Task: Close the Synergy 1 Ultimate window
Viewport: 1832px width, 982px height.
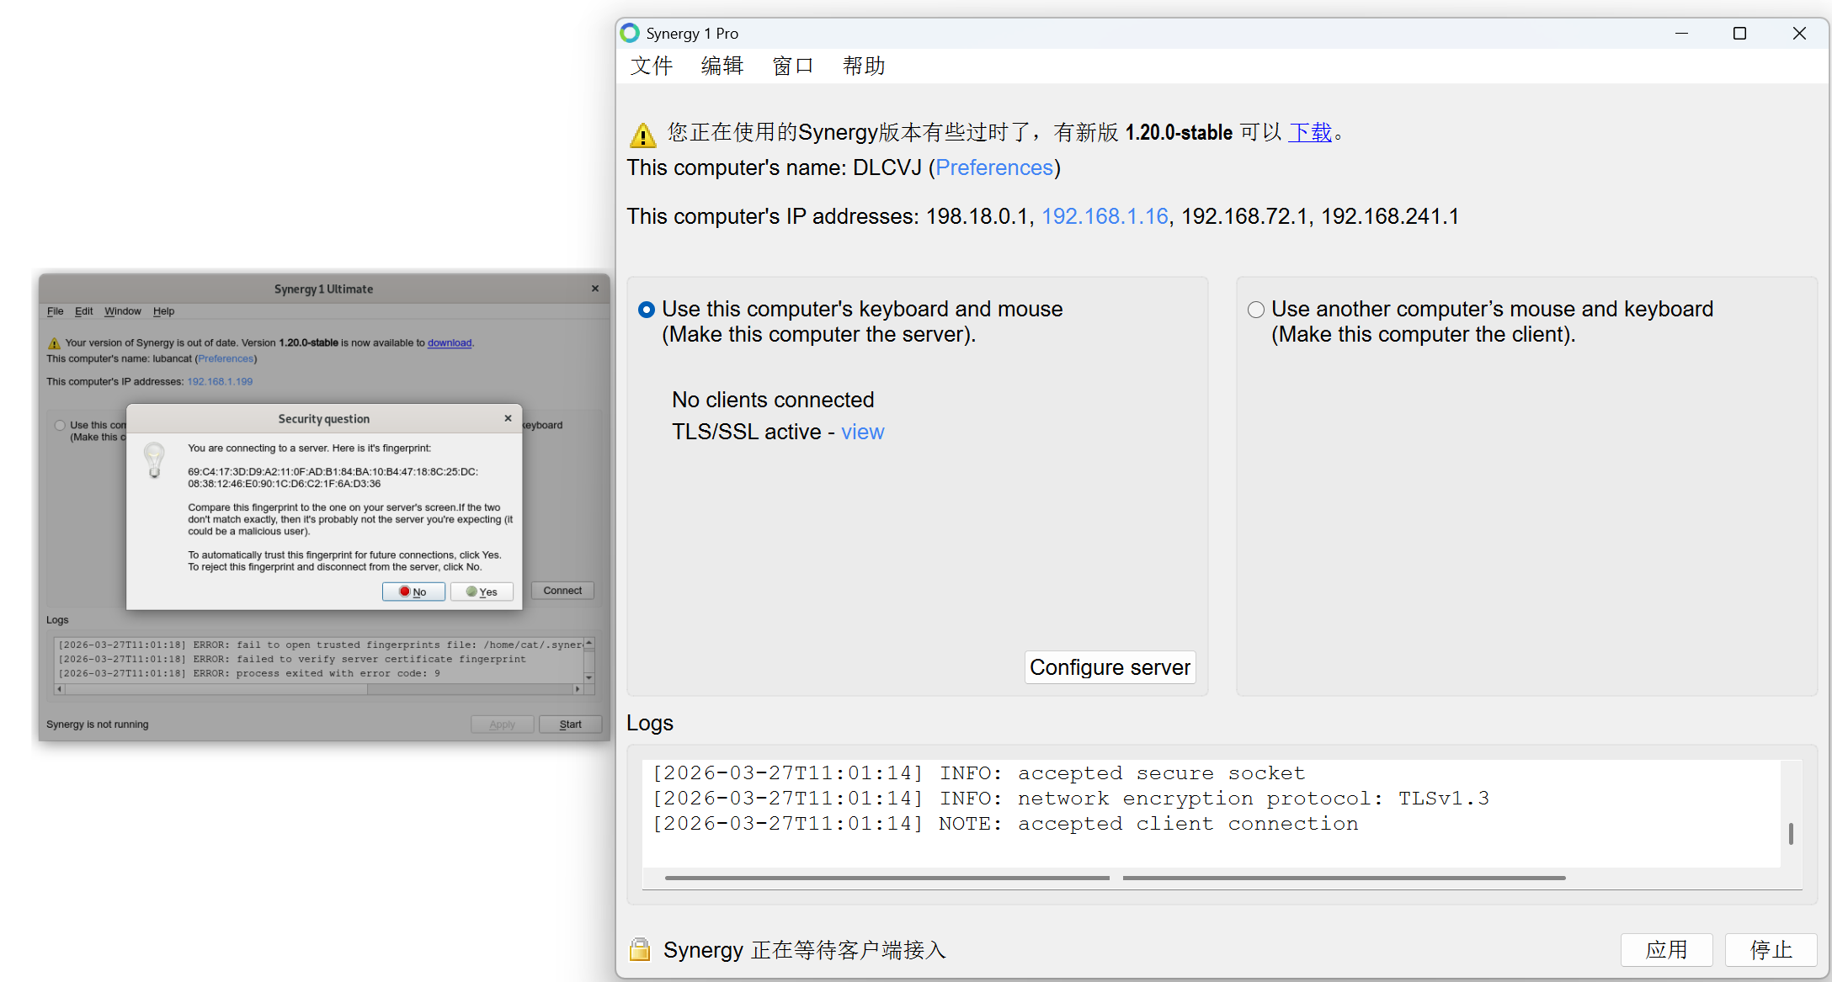Action: [x=595, y=289]
